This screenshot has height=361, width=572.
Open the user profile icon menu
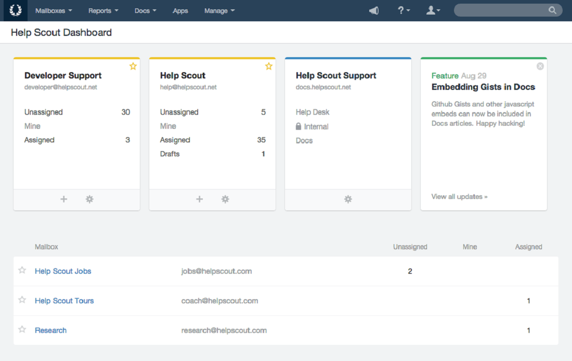pos(431,10)
